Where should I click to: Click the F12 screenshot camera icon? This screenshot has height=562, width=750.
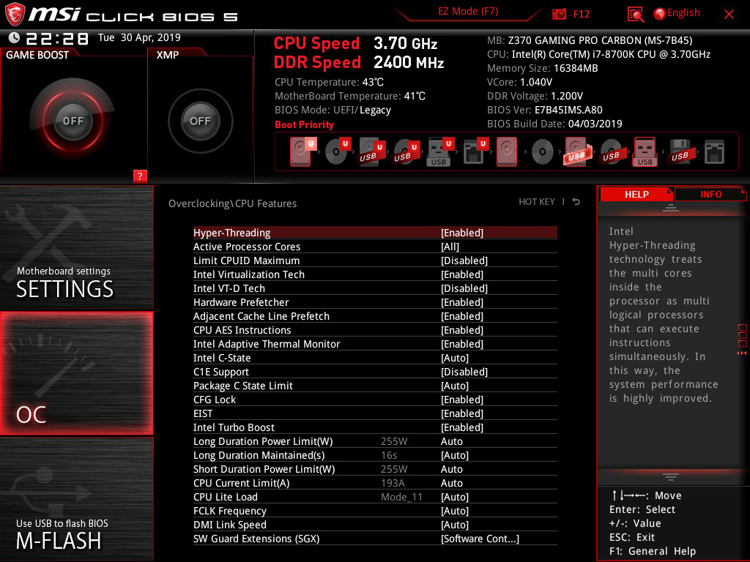pyautogui.click(x=559, y=14)
